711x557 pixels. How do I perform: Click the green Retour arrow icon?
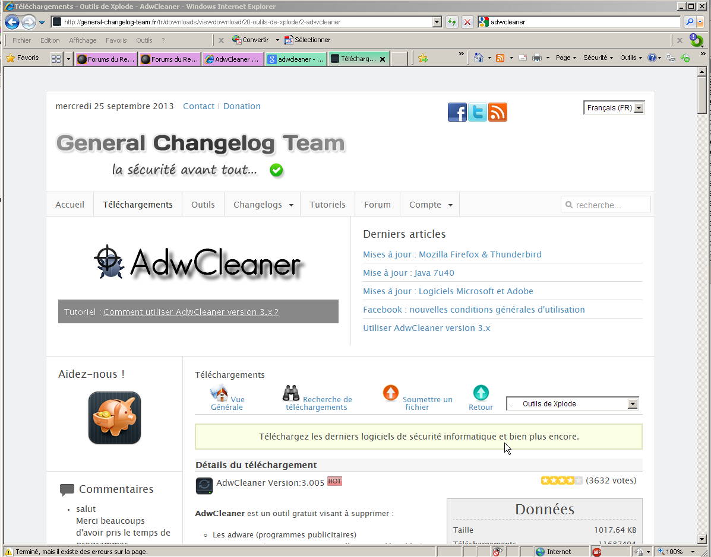[x=481, y=393]
